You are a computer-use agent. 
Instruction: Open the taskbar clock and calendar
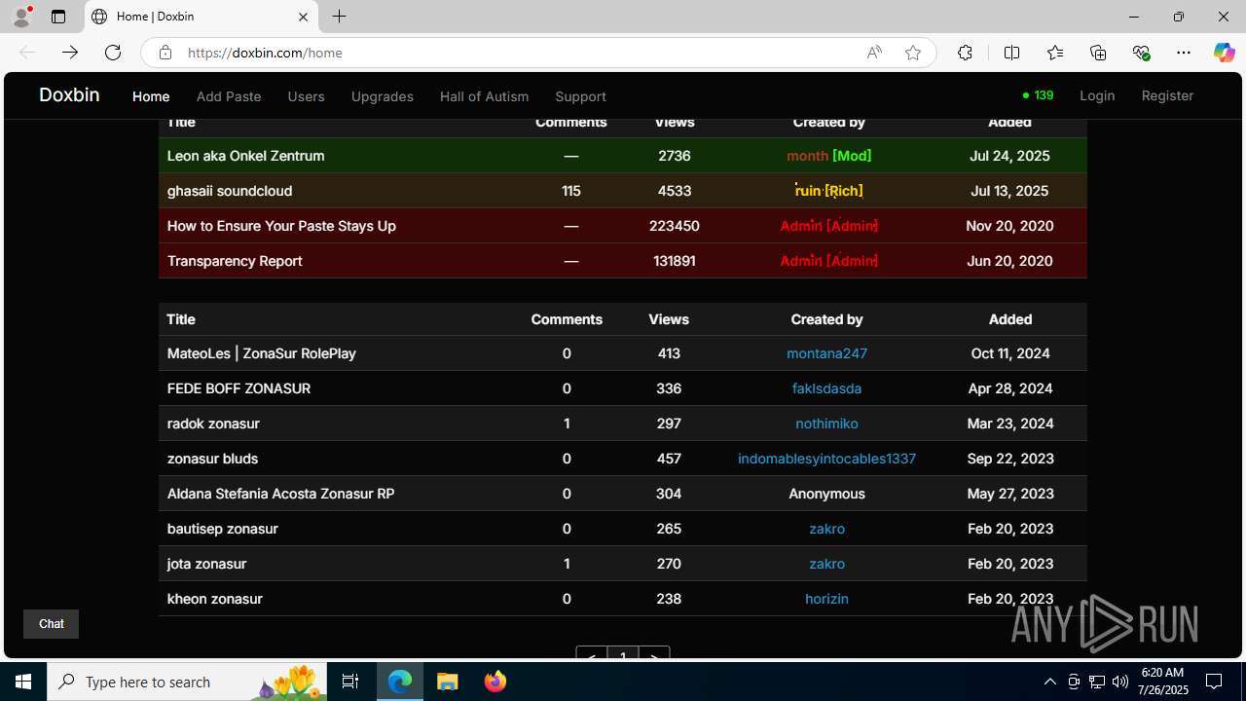click(1162, 682)
